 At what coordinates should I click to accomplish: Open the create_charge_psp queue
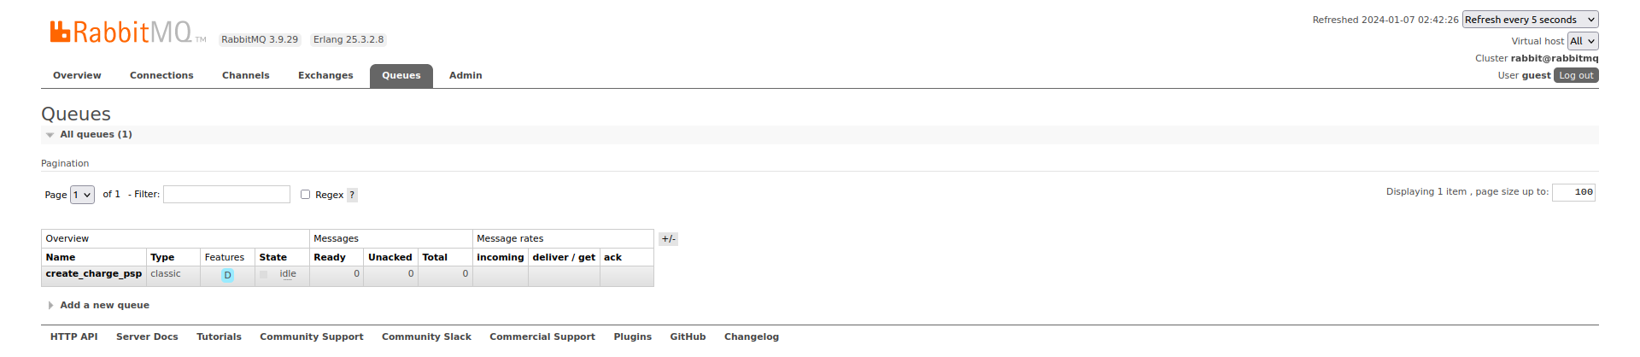94,274
